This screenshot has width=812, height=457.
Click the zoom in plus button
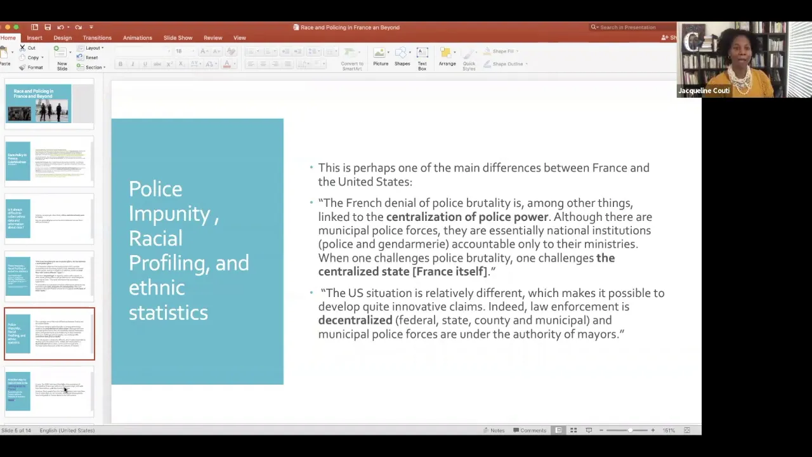click(x=653, y=430)
